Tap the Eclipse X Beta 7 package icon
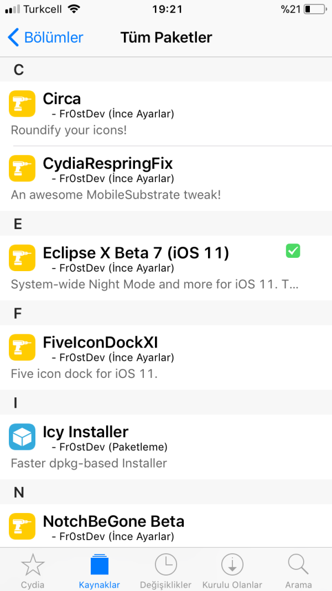 click(22, 257)
